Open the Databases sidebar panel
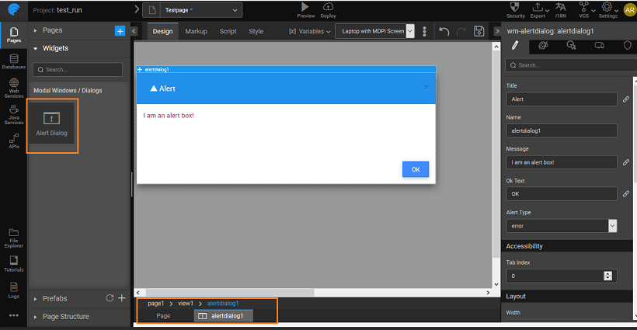The width and height of the screenshot is (637, 330). [13, 62]
